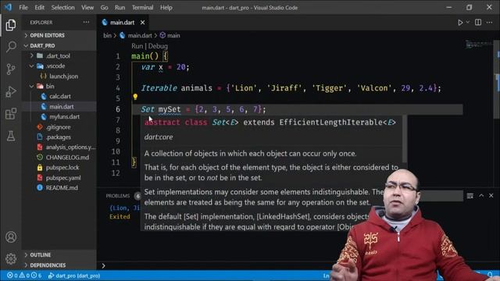
Task: Switch to the Problems panel tab
Action: 118,196
